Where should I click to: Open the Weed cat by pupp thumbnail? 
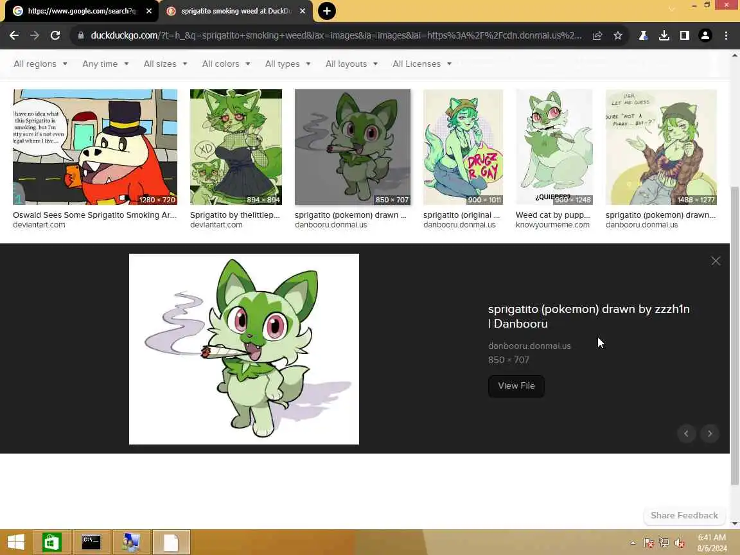[554, 146]
